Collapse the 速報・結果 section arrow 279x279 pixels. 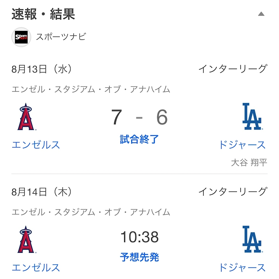pyautogui.click(x=261, y=14)
